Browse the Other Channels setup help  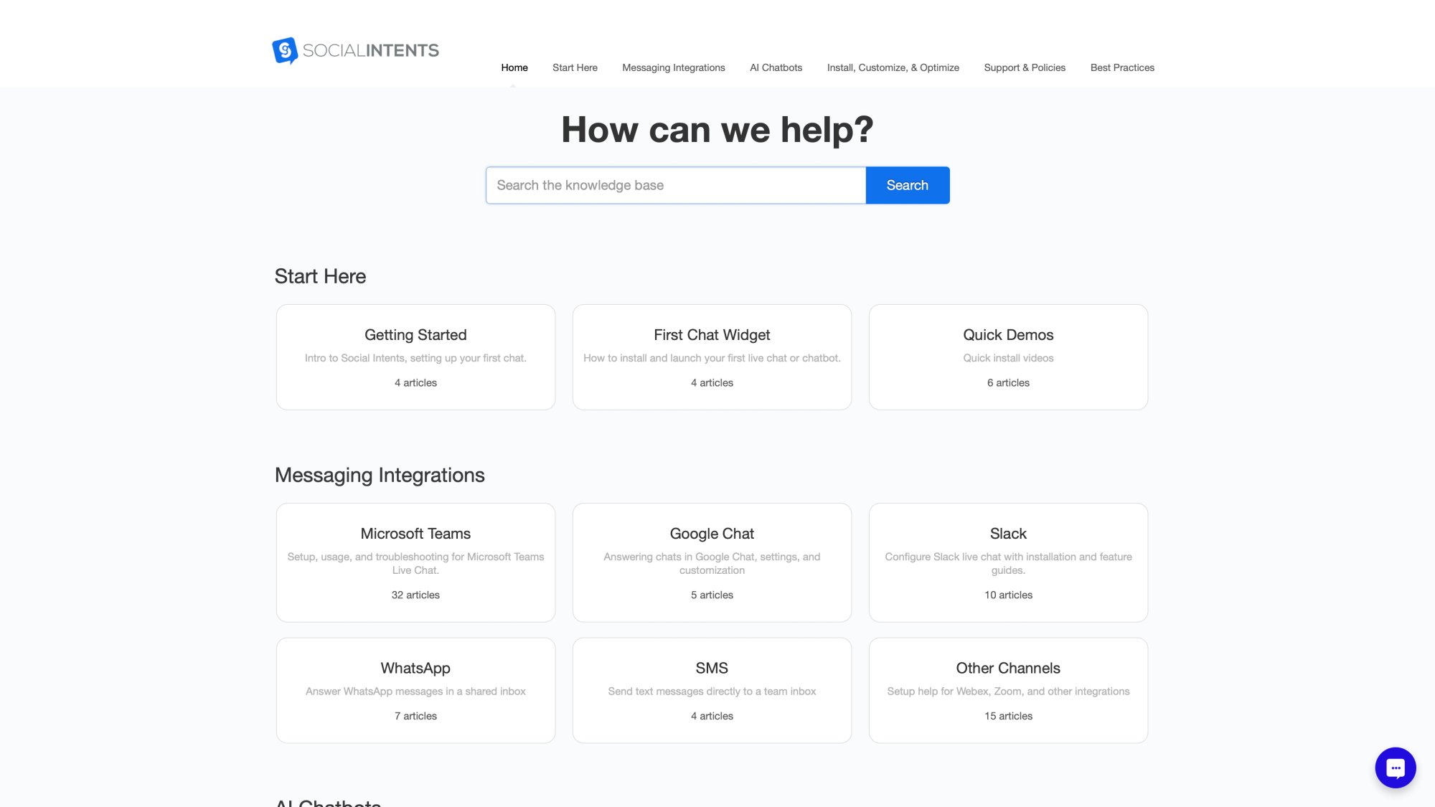pos(1007,690)
